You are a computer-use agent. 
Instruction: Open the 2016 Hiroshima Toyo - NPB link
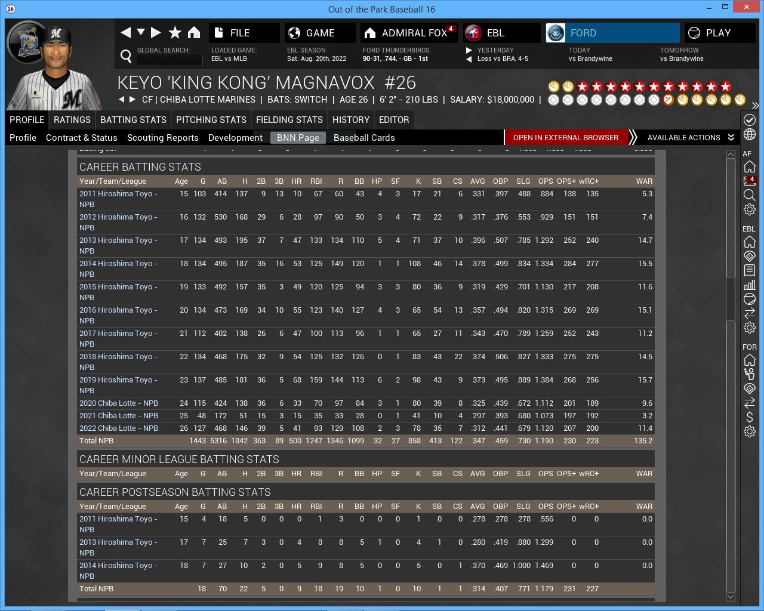point(118,315)
